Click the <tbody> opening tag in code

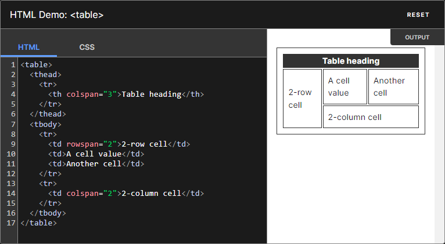pos(45,124)
